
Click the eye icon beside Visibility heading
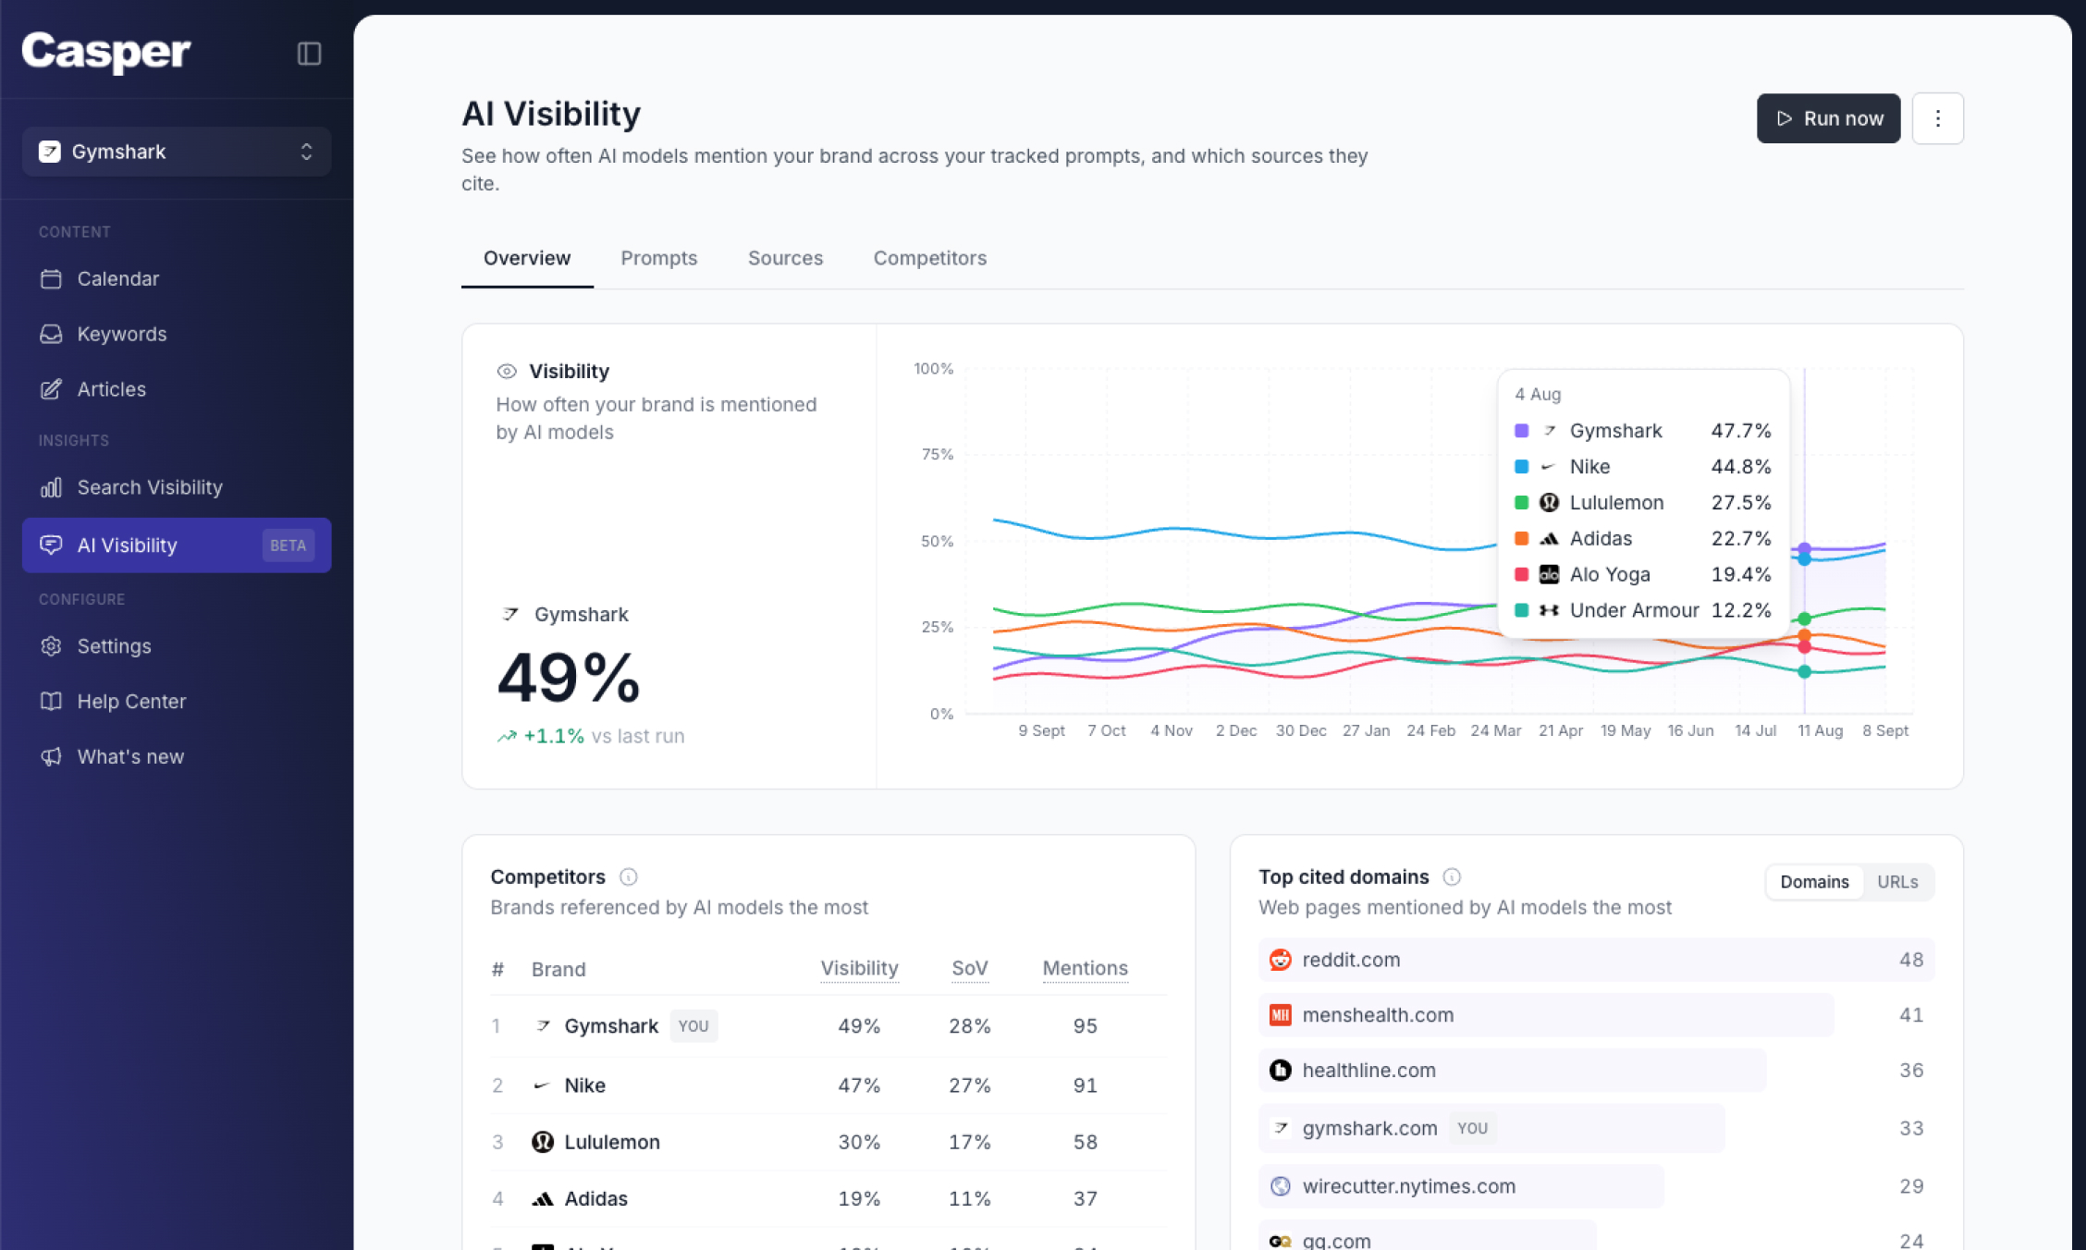[x=507, y=372]
